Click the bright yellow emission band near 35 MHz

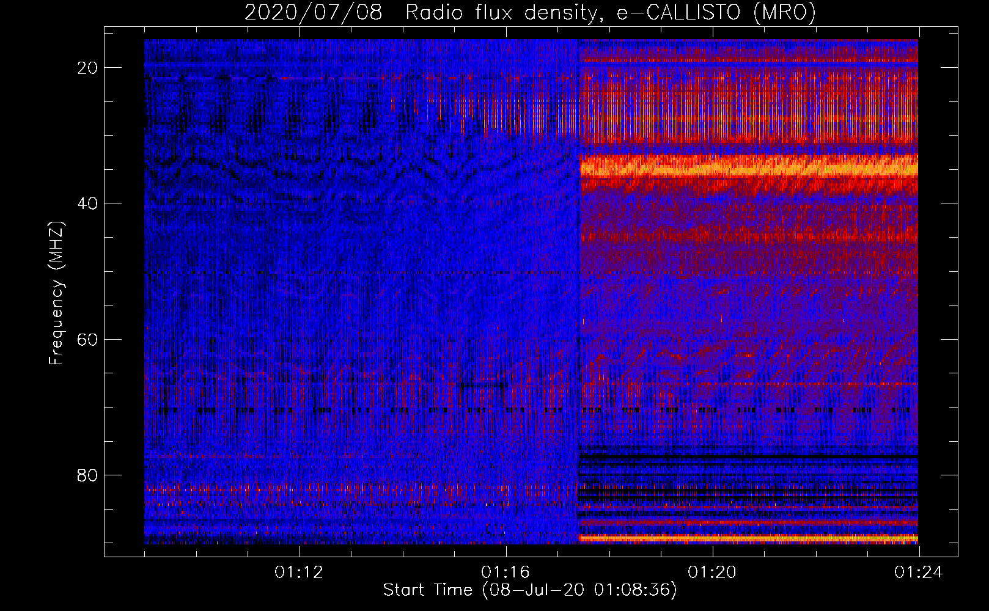coord(749,166)
